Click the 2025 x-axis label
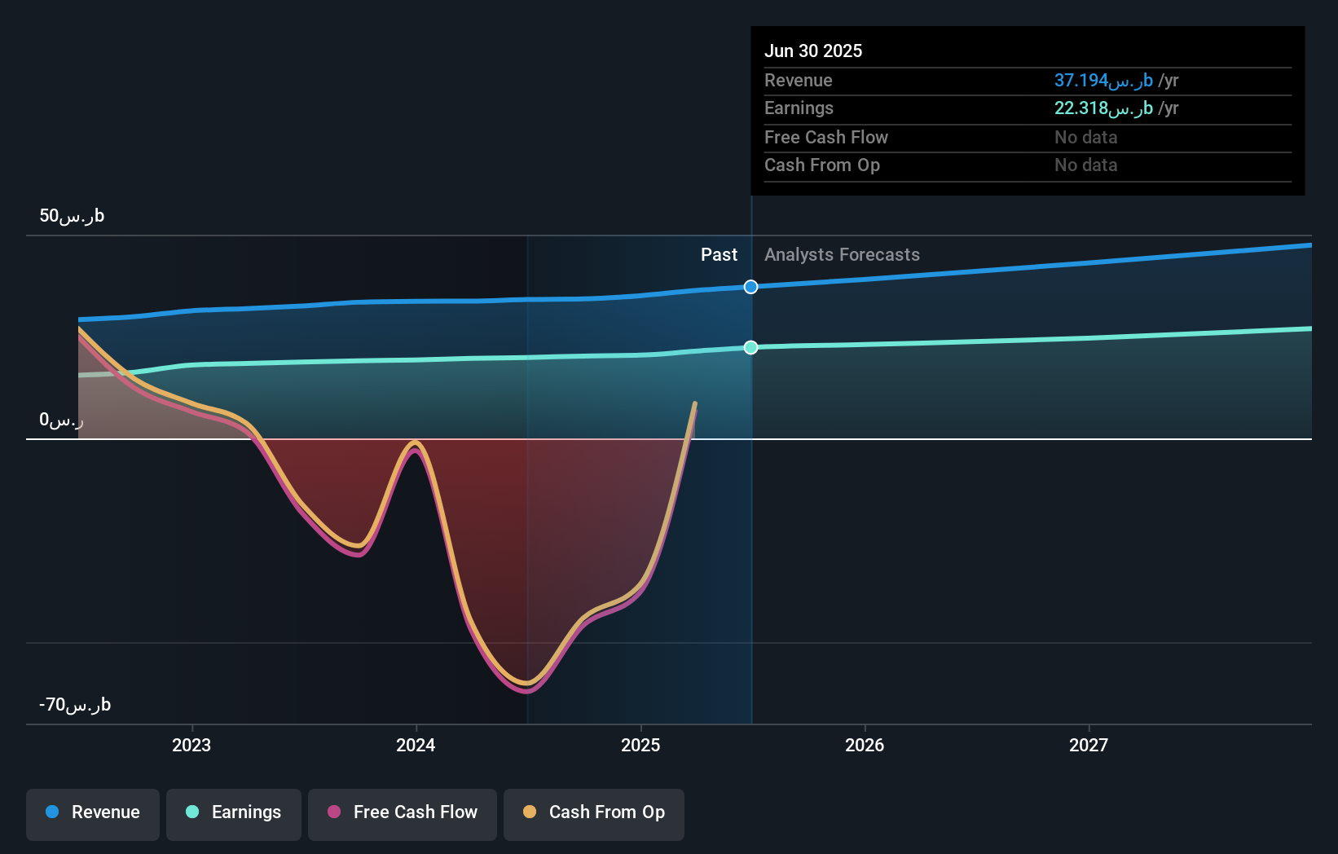Viewport: 1338px width, 854px height. (640, 745)
